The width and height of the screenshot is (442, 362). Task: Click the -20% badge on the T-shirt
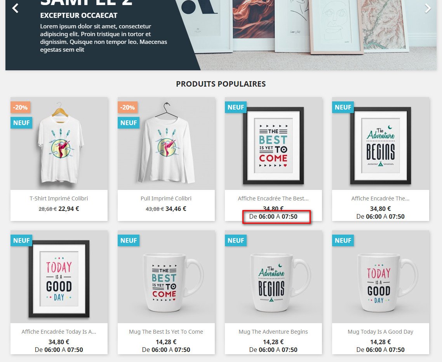pos(20,108)
